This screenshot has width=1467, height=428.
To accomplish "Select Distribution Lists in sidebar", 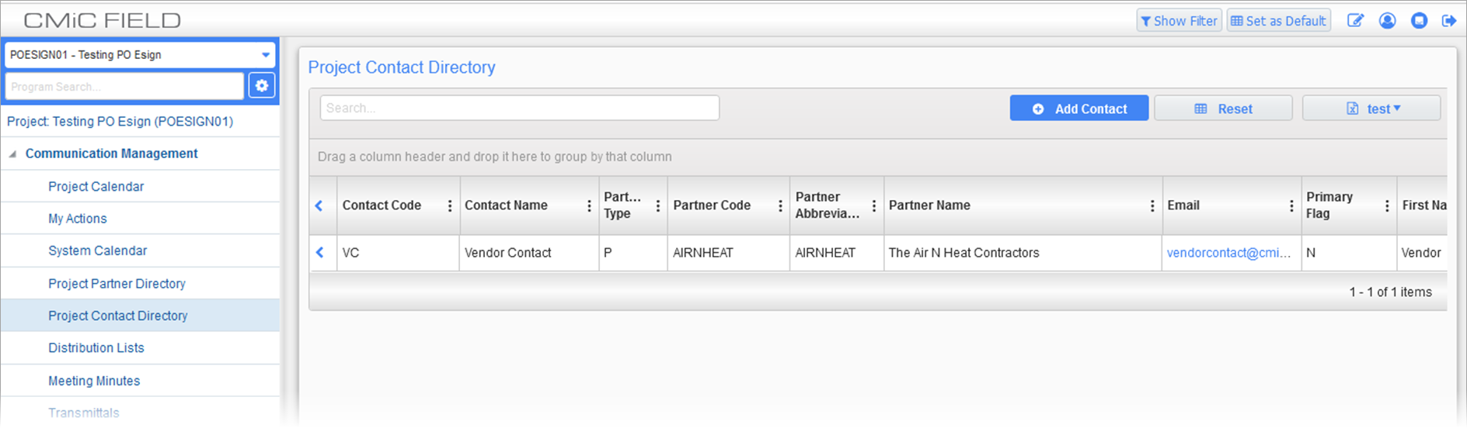I will point(96,348).
